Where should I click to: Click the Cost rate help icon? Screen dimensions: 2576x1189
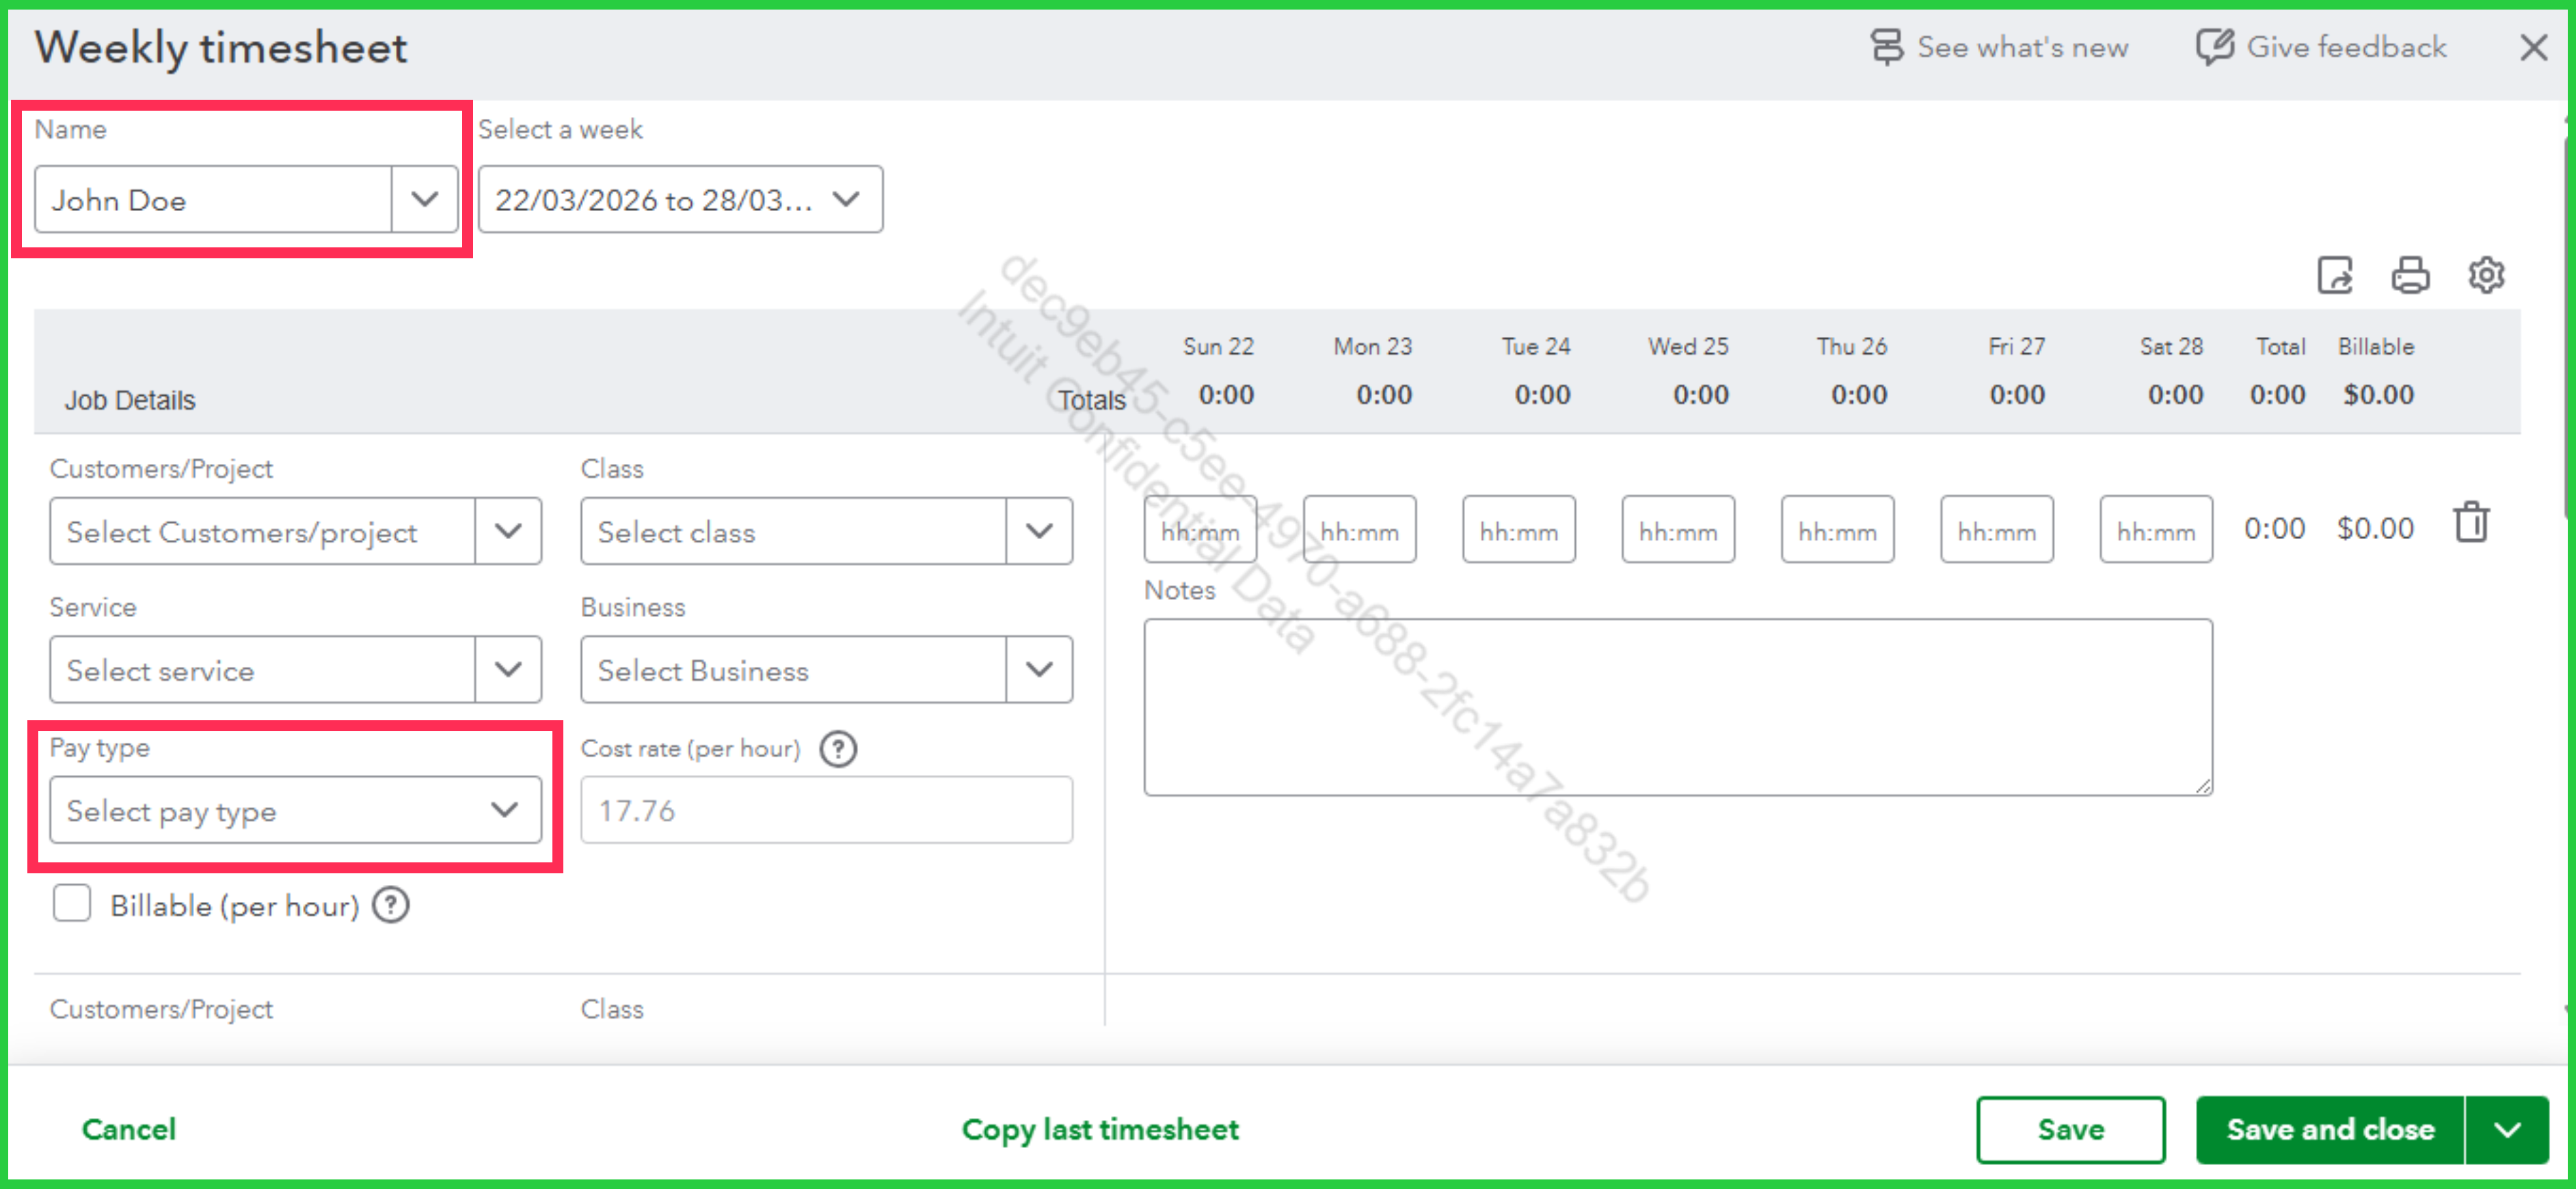click(838, 748)
